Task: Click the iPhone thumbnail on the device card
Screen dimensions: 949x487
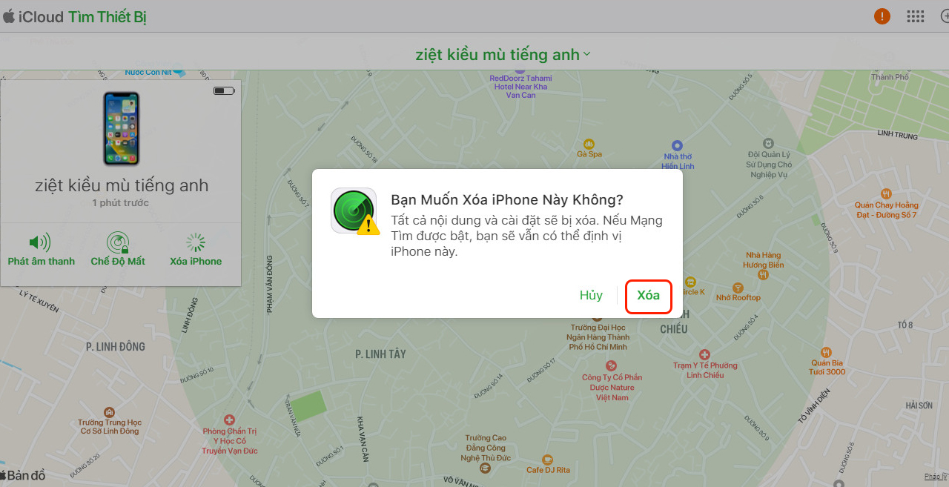Action: [120, 127]
